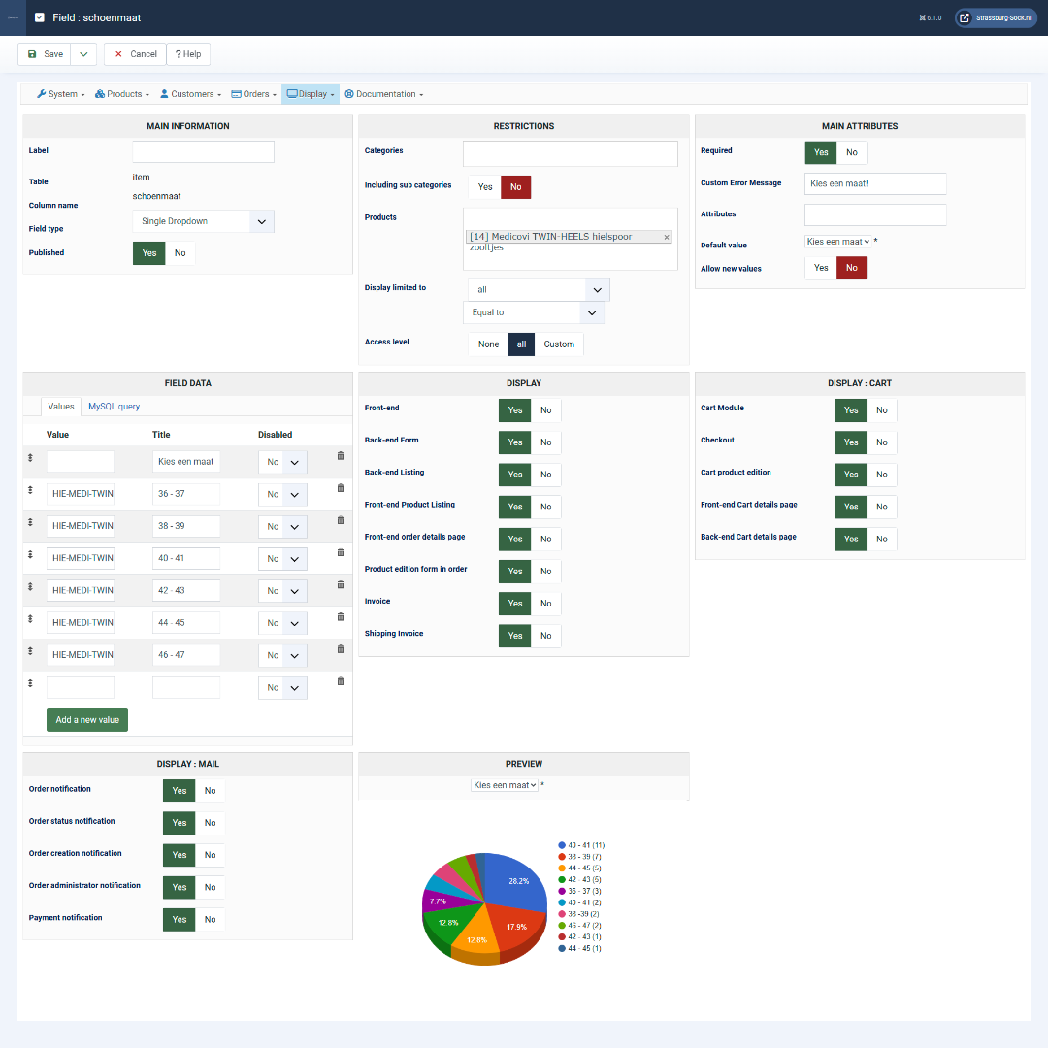Open the Strassburg-Sock.nl site link icon
Image resolution: width=1048 pixels, height=1048 pixels.
coord(965,18)
